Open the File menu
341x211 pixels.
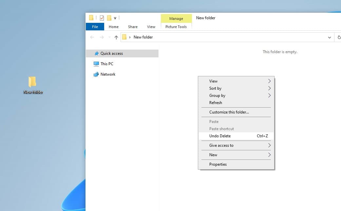95,26
